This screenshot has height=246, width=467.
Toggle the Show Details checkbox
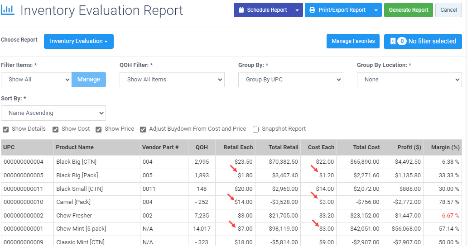point(5,129)
